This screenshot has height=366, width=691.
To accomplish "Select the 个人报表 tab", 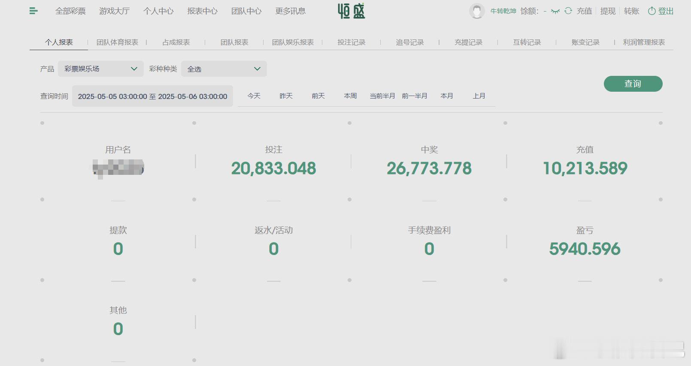I will pyautogui.click(x=59, y=42).
